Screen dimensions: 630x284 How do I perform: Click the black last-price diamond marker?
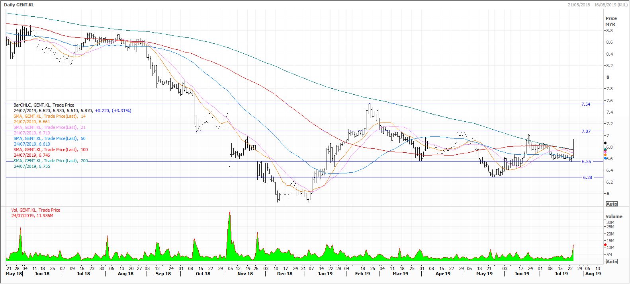pos(606,143)
